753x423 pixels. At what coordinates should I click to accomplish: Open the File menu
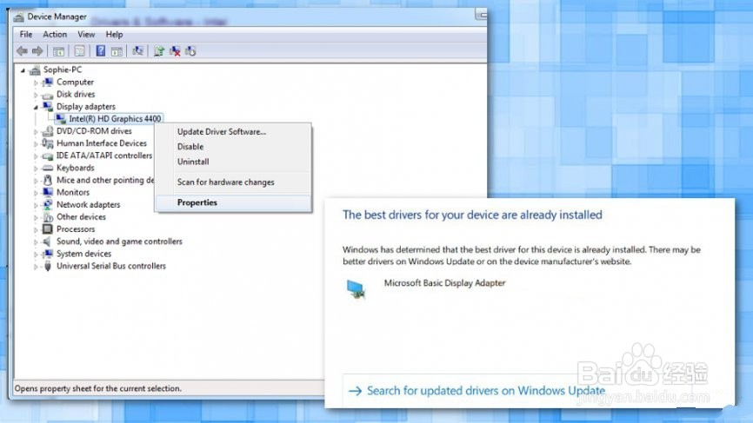(26, 35)
